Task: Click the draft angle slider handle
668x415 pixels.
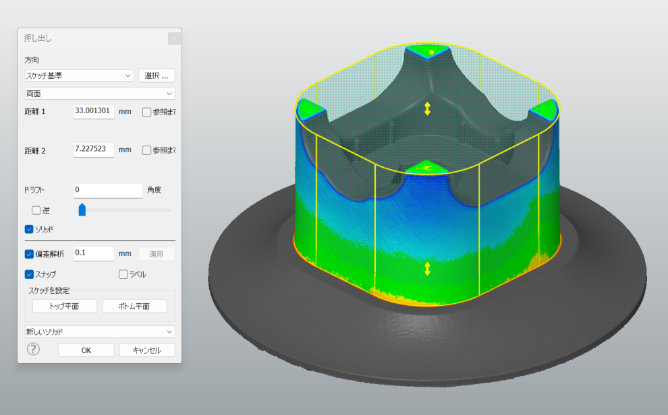Action: 82,210
